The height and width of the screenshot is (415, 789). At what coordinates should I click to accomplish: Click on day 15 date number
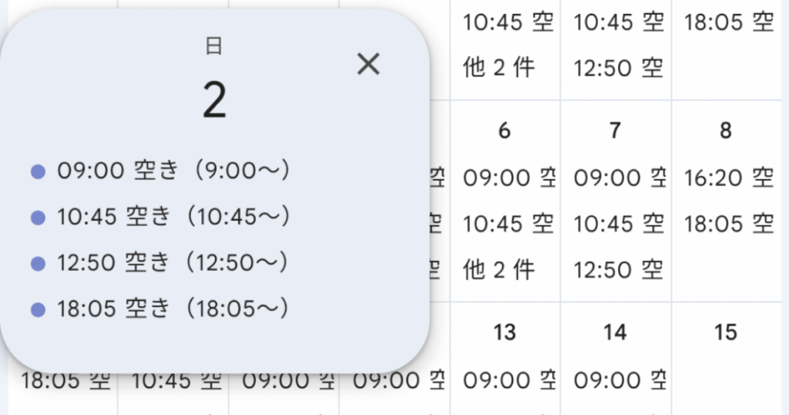click(726, 332)
